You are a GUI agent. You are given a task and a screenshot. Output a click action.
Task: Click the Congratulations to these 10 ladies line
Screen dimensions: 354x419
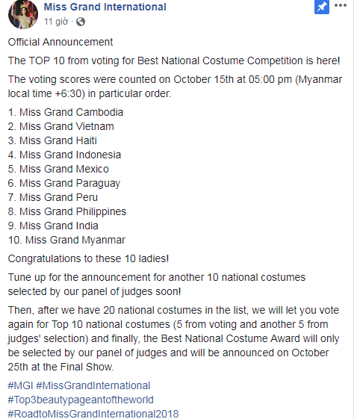pos(88,258)
